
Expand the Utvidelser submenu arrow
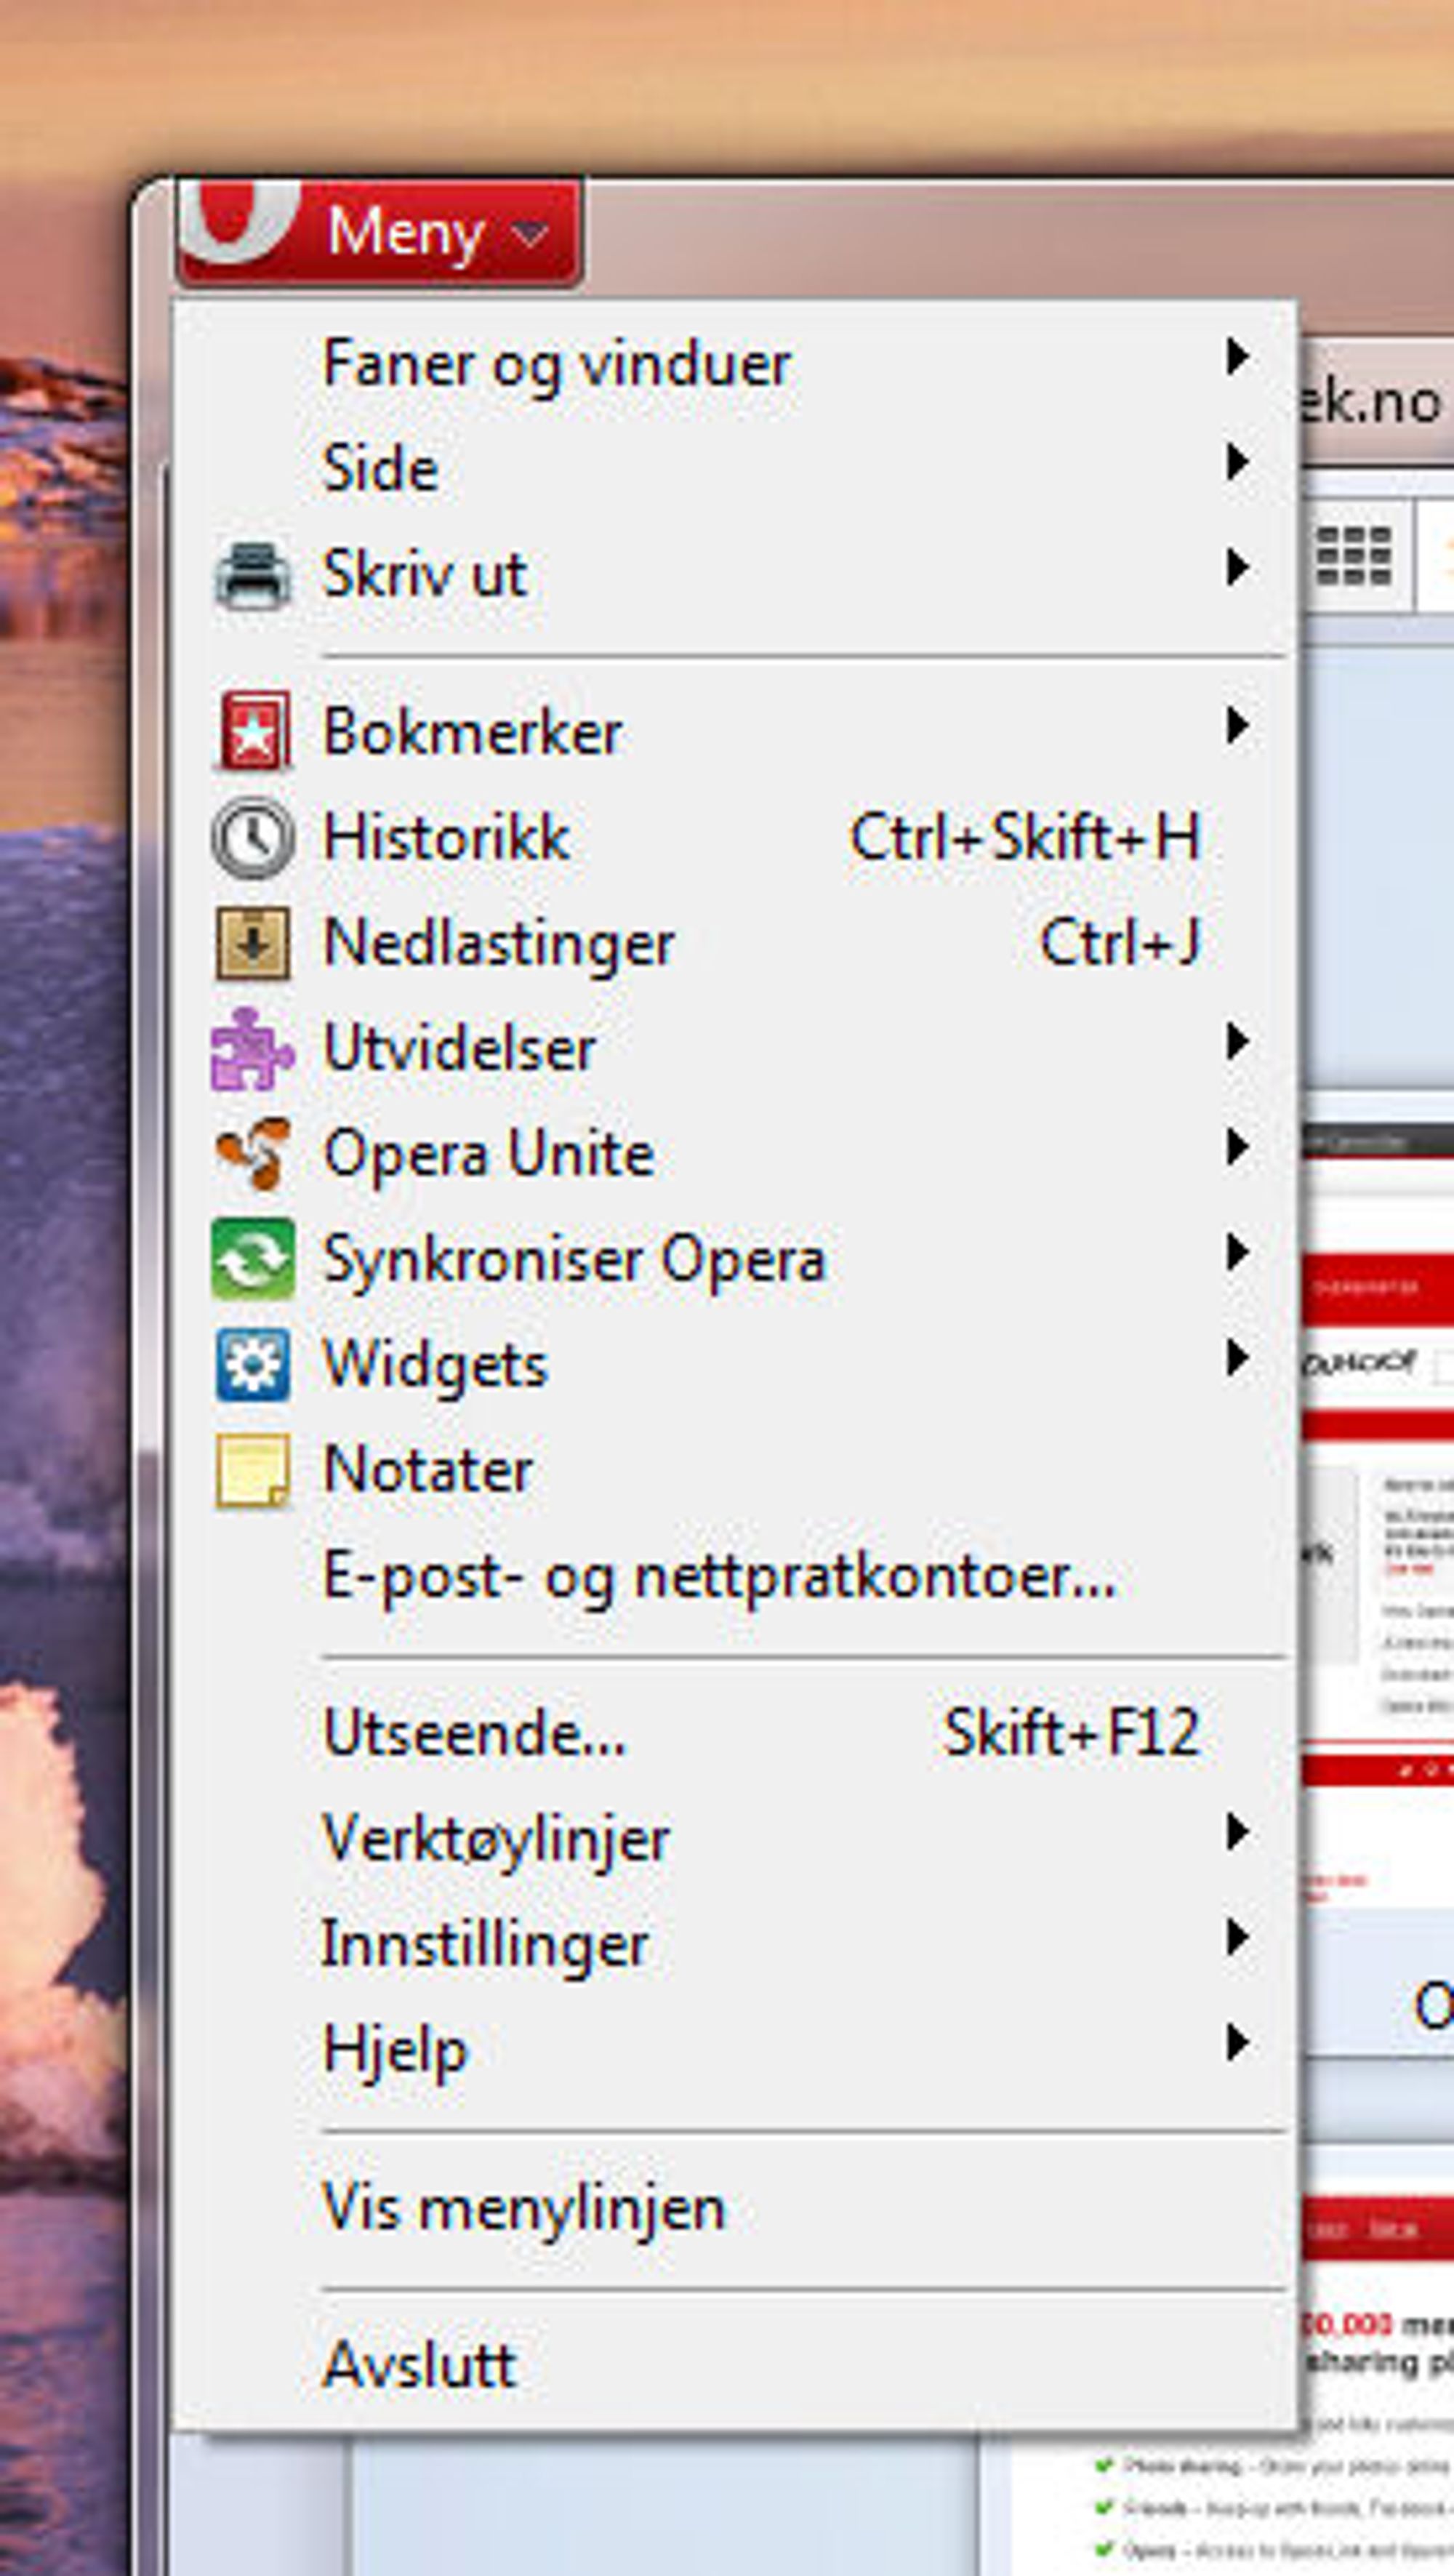click(1238, 1041)
